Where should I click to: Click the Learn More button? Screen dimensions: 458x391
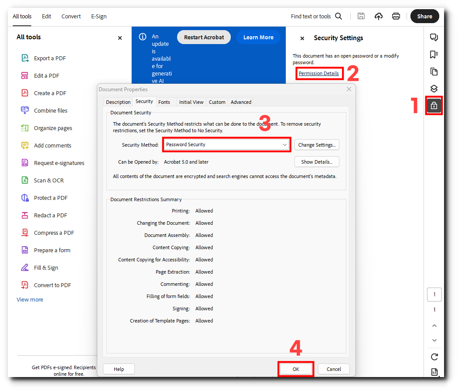point(259,37)
